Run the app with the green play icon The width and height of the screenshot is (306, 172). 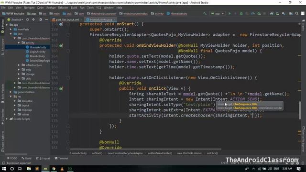(229, 13)
